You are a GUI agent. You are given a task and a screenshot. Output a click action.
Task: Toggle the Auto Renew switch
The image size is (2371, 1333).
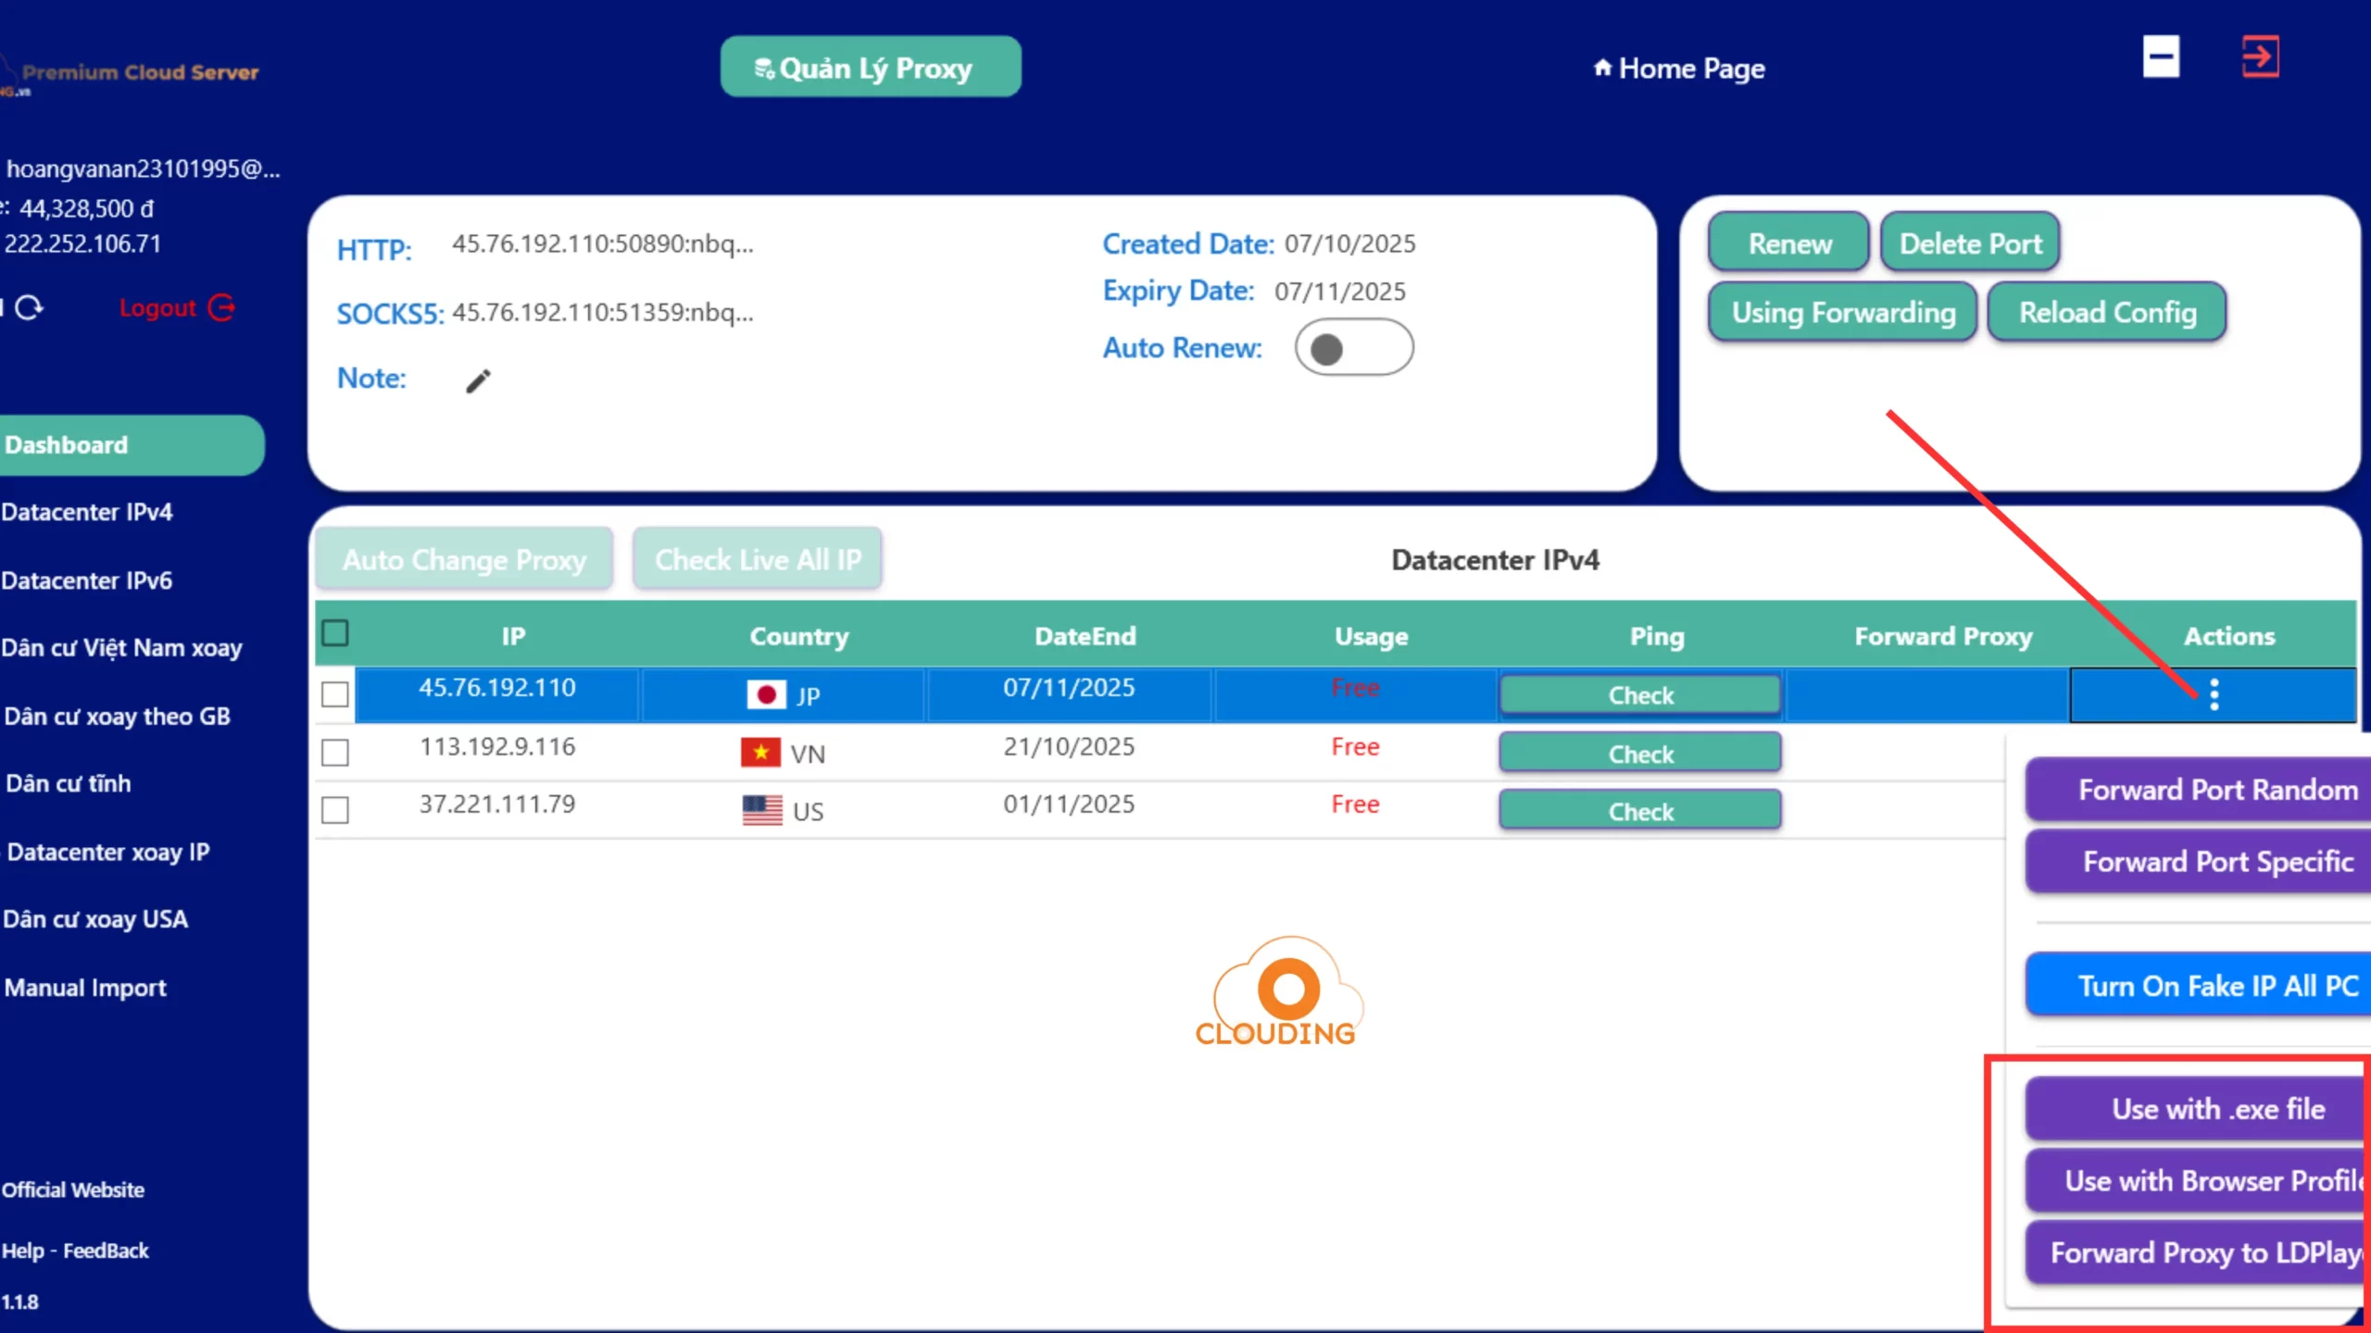click(x=1353, y=348)
